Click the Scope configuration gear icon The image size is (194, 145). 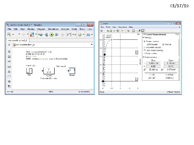tap(102, 31)
